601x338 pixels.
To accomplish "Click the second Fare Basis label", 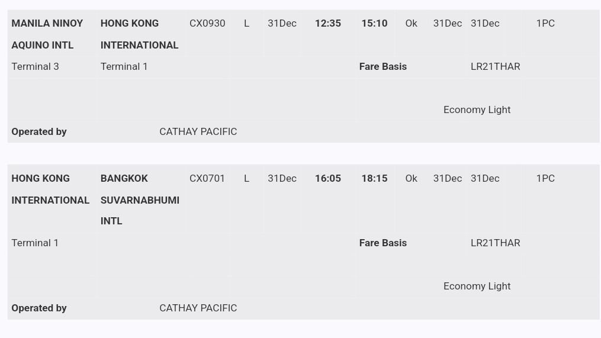I will tap(383, 243).
